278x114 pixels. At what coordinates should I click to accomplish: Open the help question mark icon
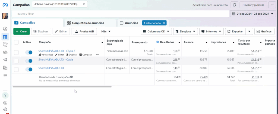click(x=5, y=95)
